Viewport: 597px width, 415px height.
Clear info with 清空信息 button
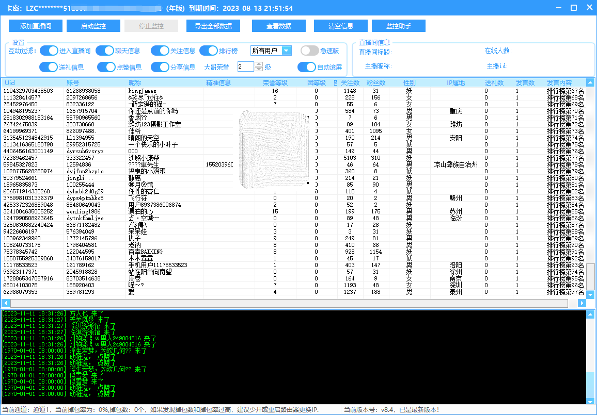tap(341, 26)
